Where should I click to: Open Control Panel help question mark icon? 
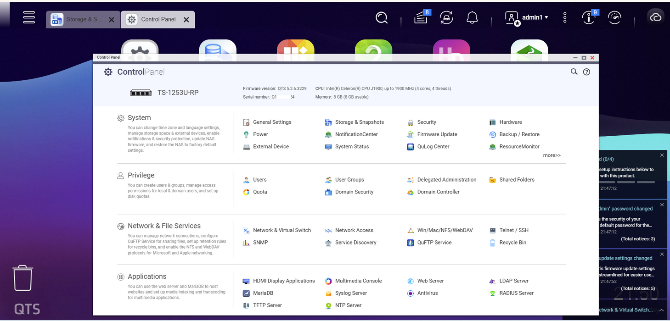[586, 72]
